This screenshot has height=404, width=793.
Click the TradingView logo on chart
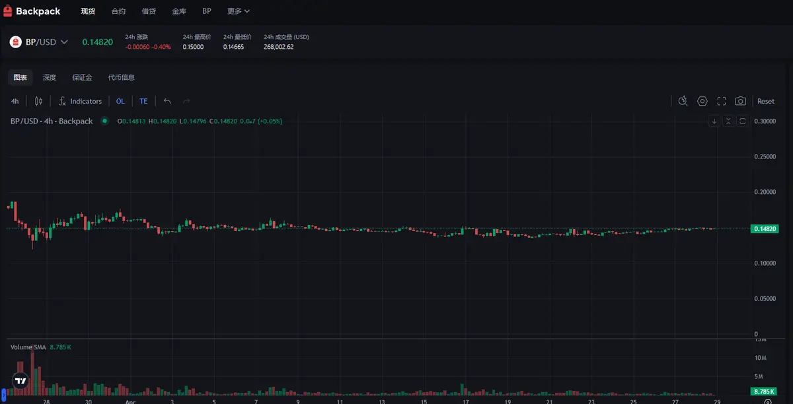20,380
